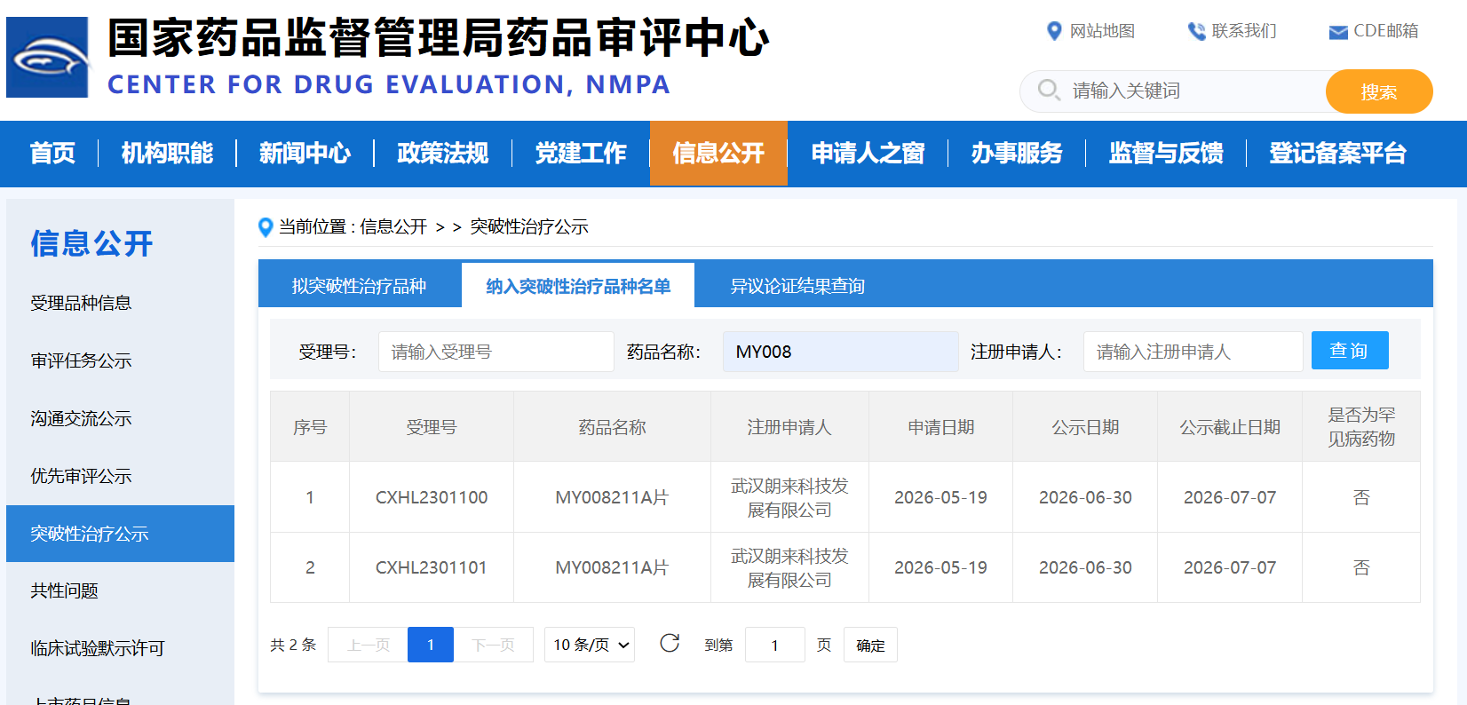Click 2026-06-30 in row CXHL2301101
1467x705 pixels.
click(1085, 567)
